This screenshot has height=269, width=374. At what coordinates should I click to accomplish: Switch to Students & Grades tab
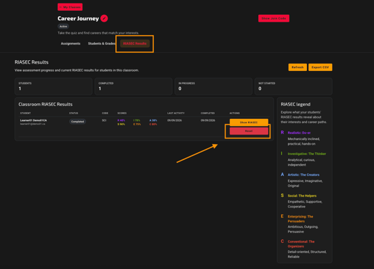[x=102, y=43]
